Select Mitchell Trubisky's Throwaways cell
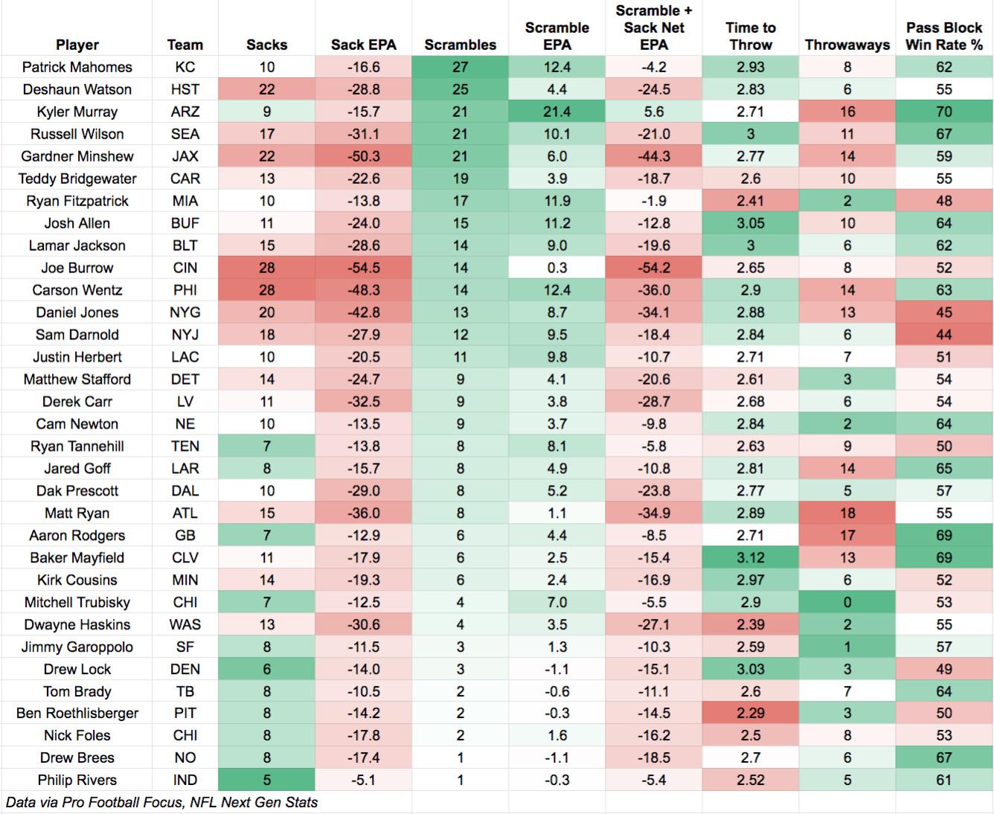994x814 pixels. tap(847, 602)
